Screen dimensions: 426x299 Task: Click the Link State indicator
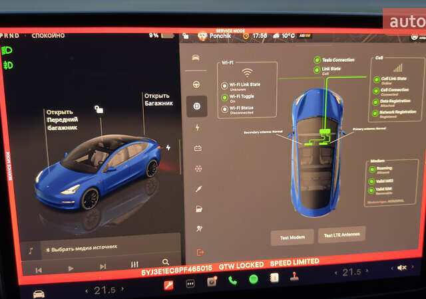317,70
